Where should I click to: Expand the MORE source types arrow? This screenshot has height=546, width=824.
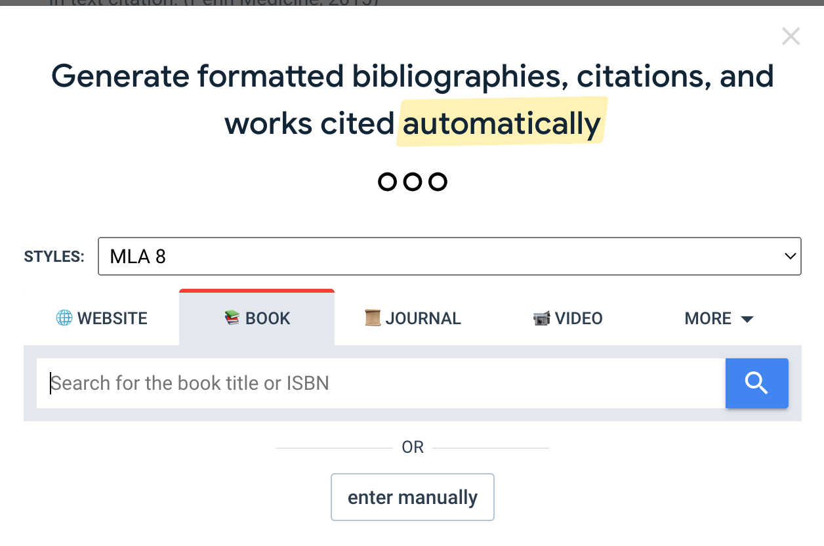(x=747, y=320)
